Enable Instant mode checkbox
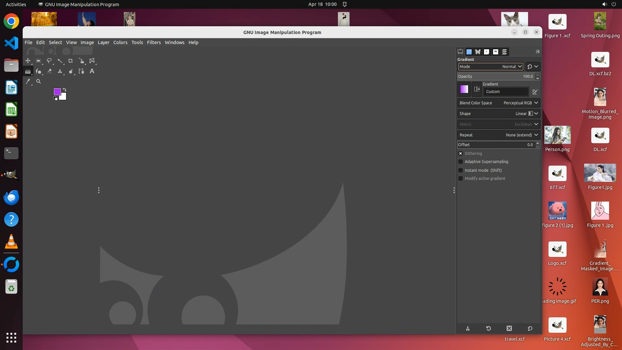The width and height of the screenshot is (622, 350). 460,170
